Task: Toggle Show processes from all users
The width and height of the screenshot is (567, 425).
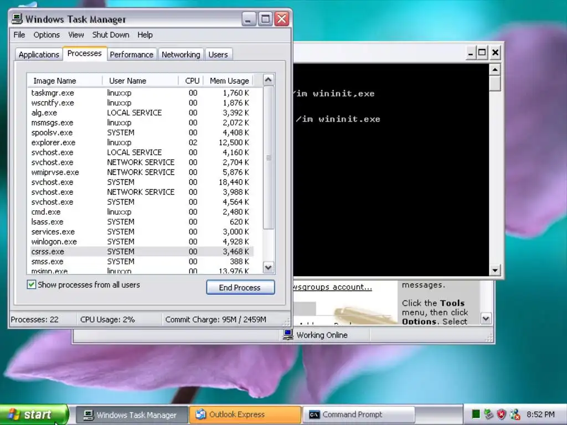Action: point(32,285)
